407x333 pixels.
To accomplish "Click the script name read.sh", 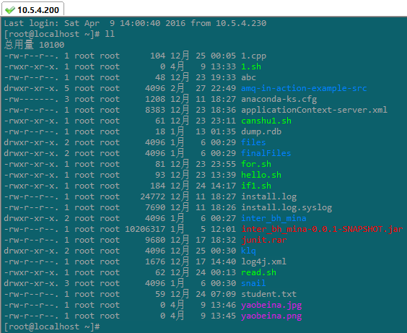I will (258, 272).
